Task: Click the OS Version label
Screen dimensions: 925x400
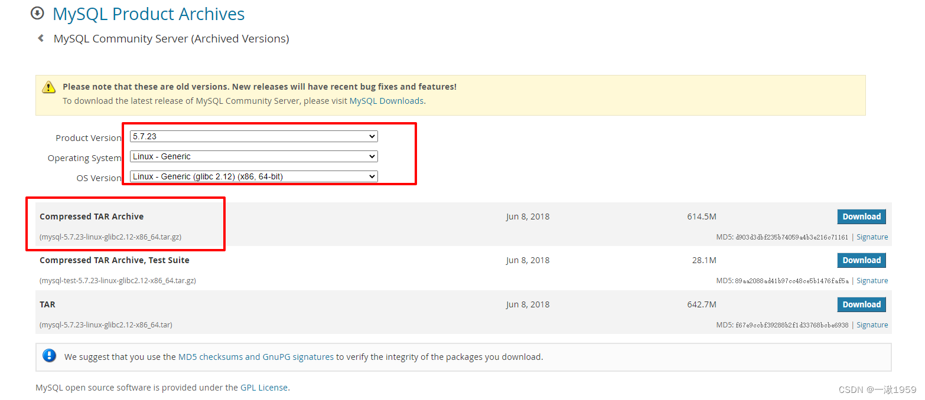Action: pos(99,178)
